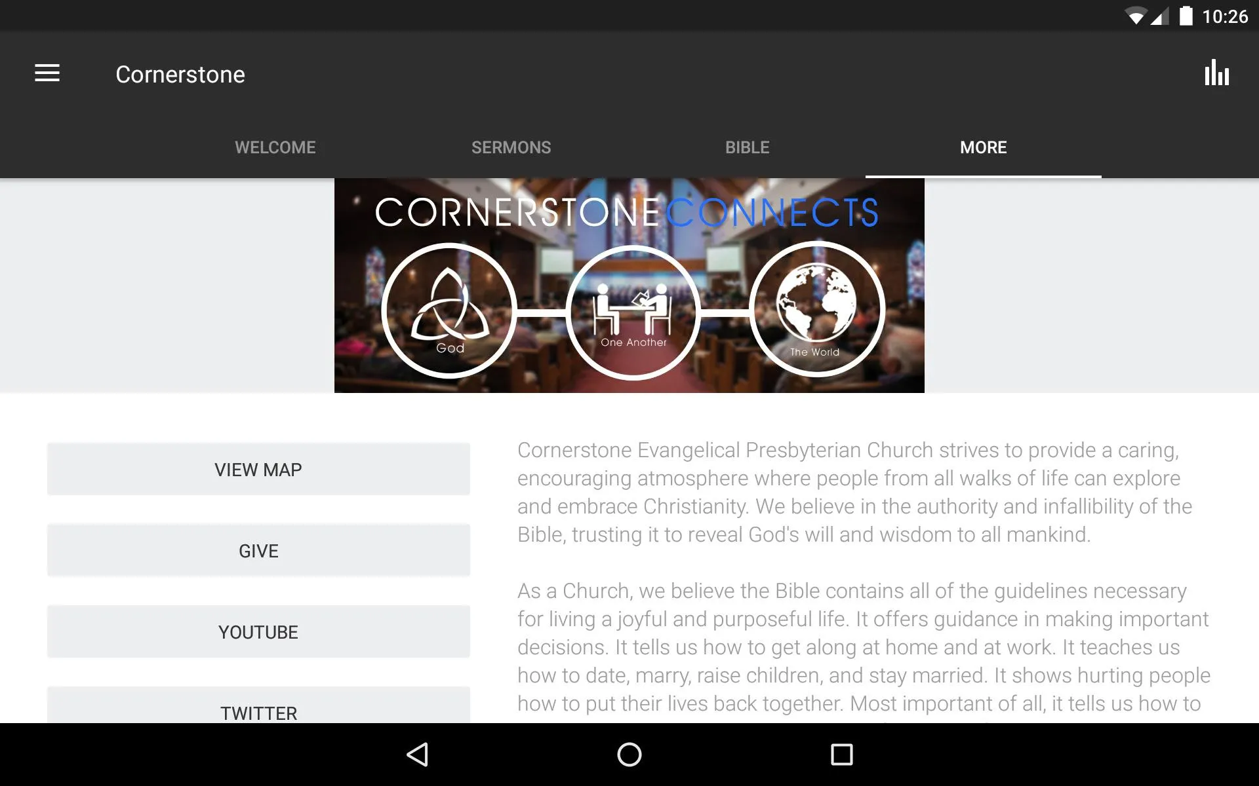
Task: Tap the MORE tab
Action: 982,147
